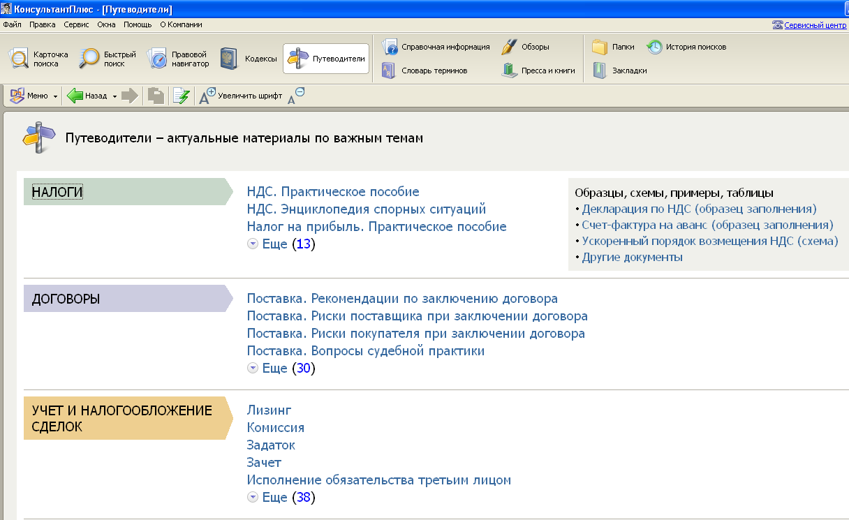Open Счет-фактура на аванс образец
This screenshot has height=520, width=849.
(x=708, y=225)
